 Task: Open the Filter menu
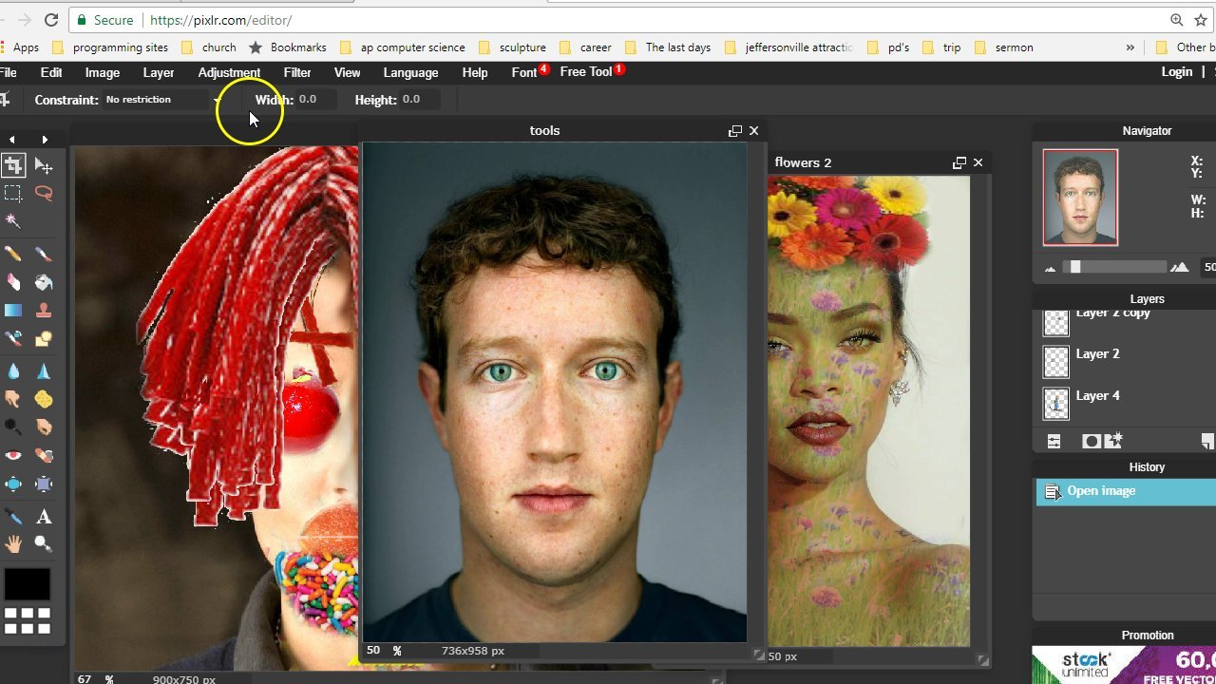[296, 72]
